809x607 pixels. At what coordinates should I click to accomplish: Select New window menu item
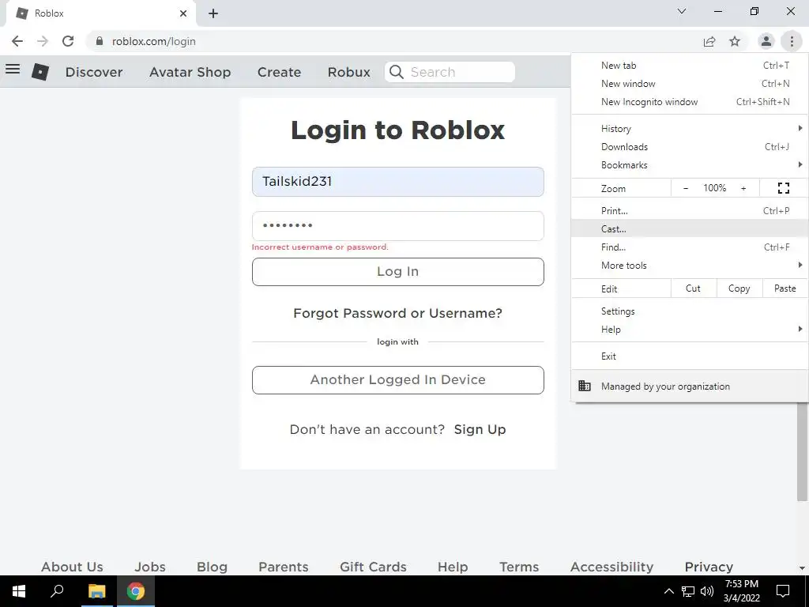(690, 84)
